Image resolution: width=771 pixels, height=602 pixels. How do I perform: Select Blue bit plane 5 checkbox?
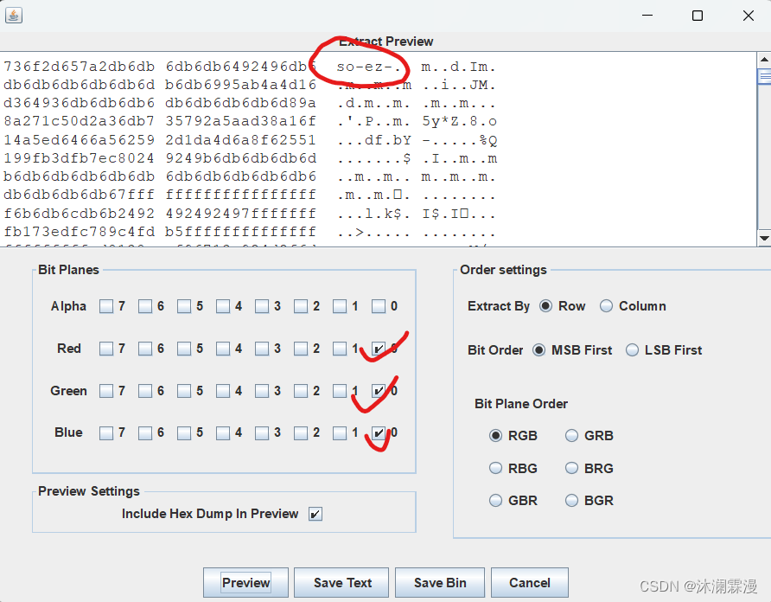coord(184,433)
